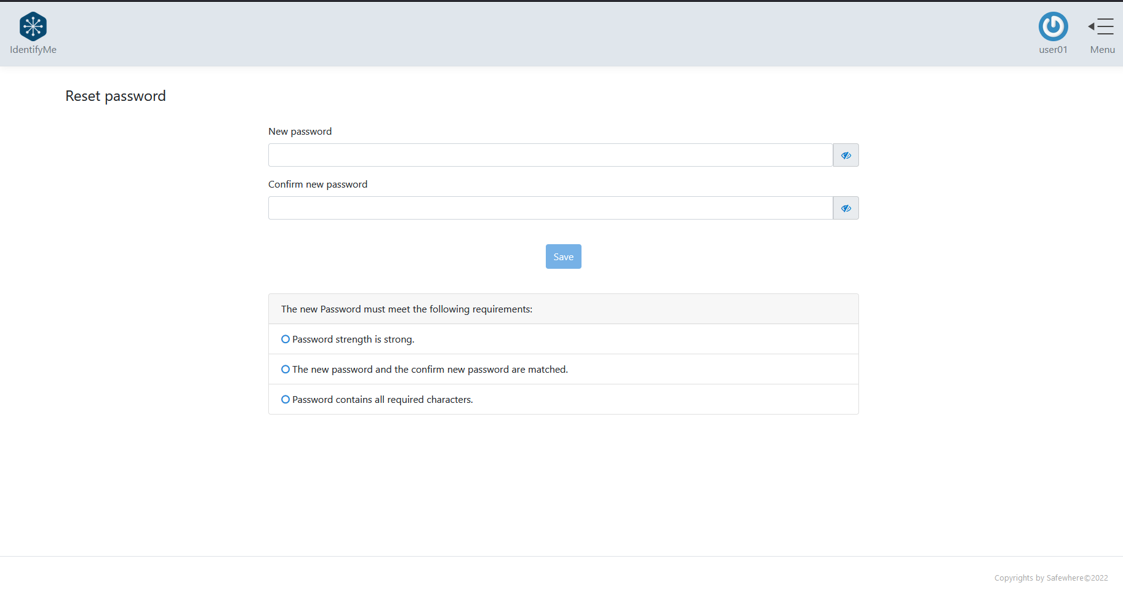1123x596 pixels.
Task: Click the user01 power icon
Action: (1053, 26)
